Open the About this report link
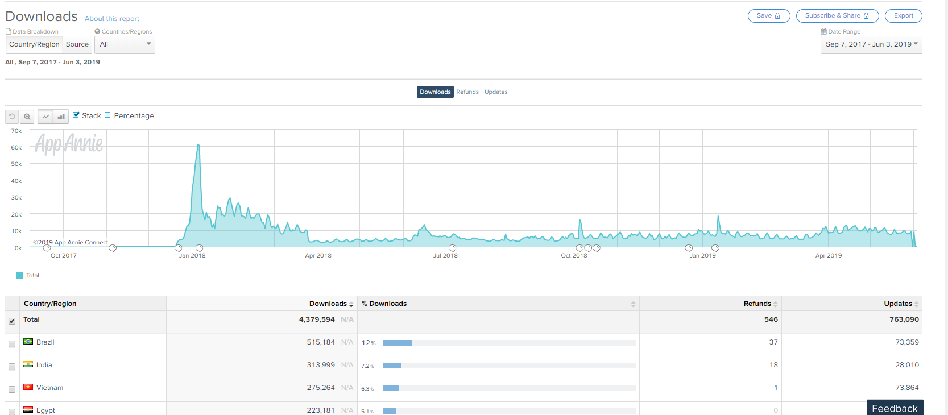The width and height of the screenshot is (948, 415). pos(112,19)
